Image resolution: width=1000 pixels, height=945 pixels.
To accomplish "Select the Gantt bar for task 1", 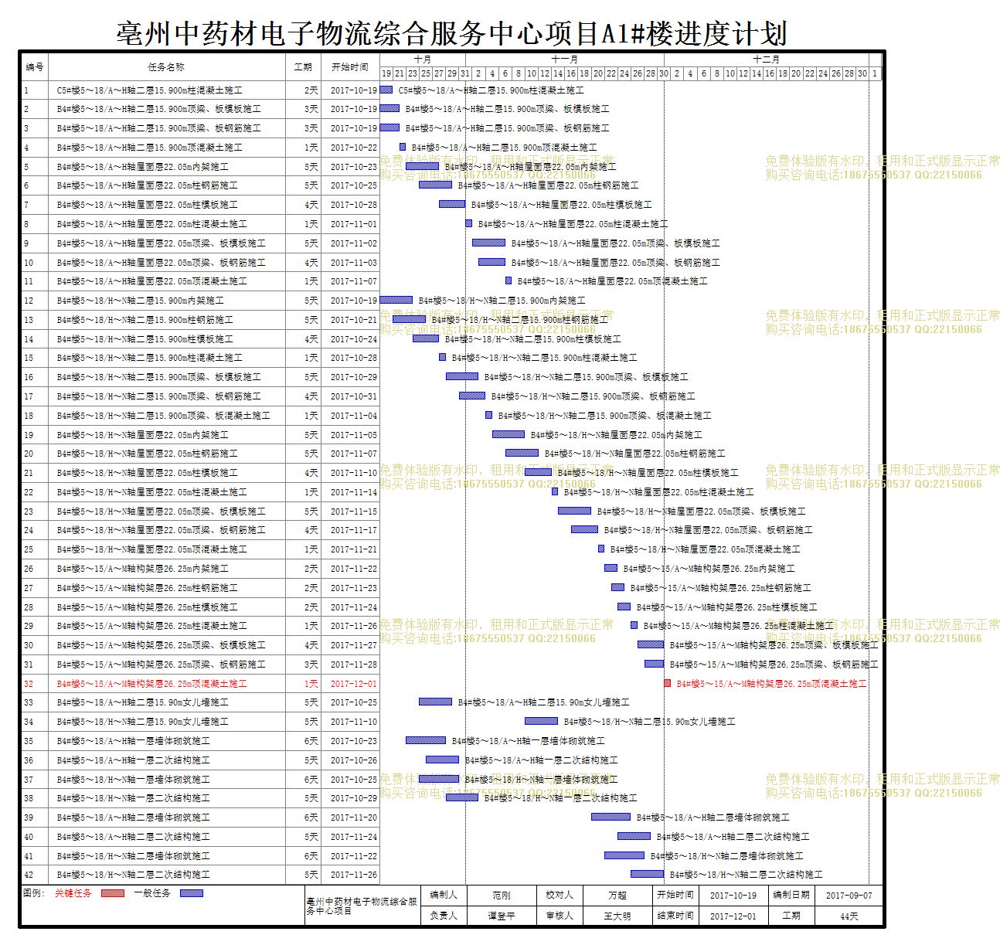I will [x=386, y=90].
